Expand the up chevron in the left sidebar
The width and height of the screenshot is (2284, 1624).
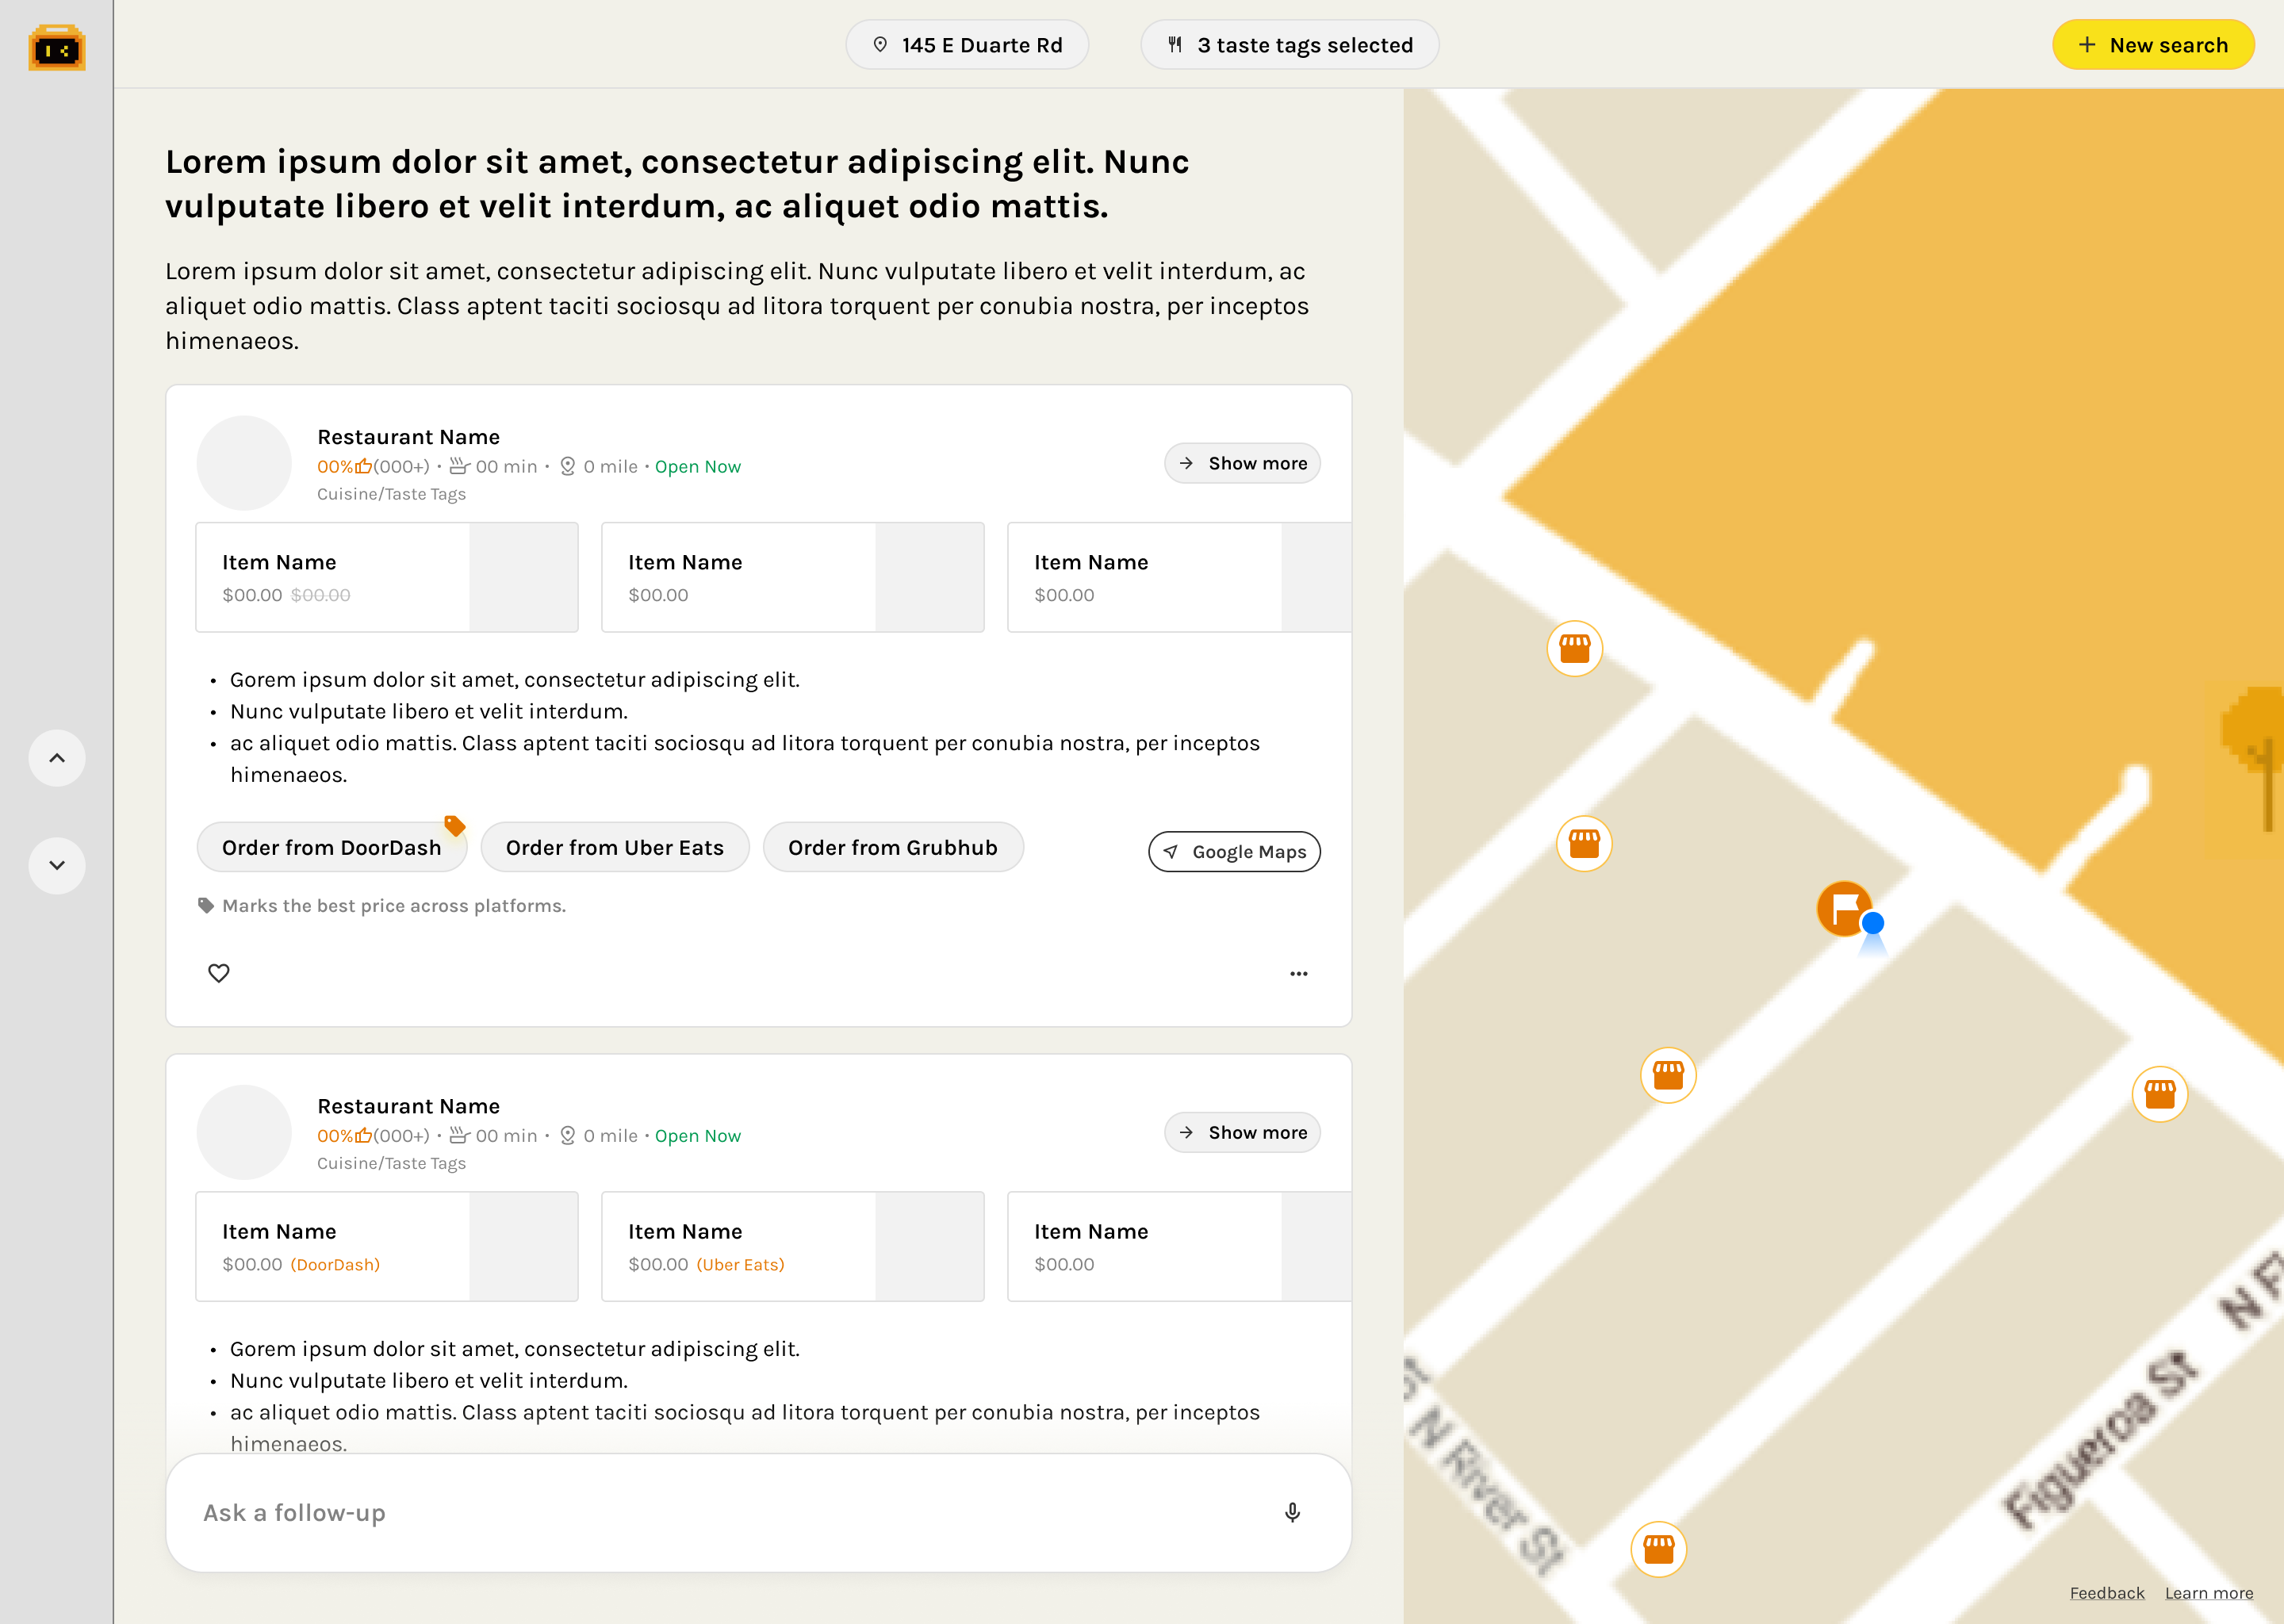tap(57, 758)
